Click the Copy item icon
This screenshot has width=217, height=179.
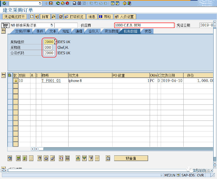(x=61, y=158)
